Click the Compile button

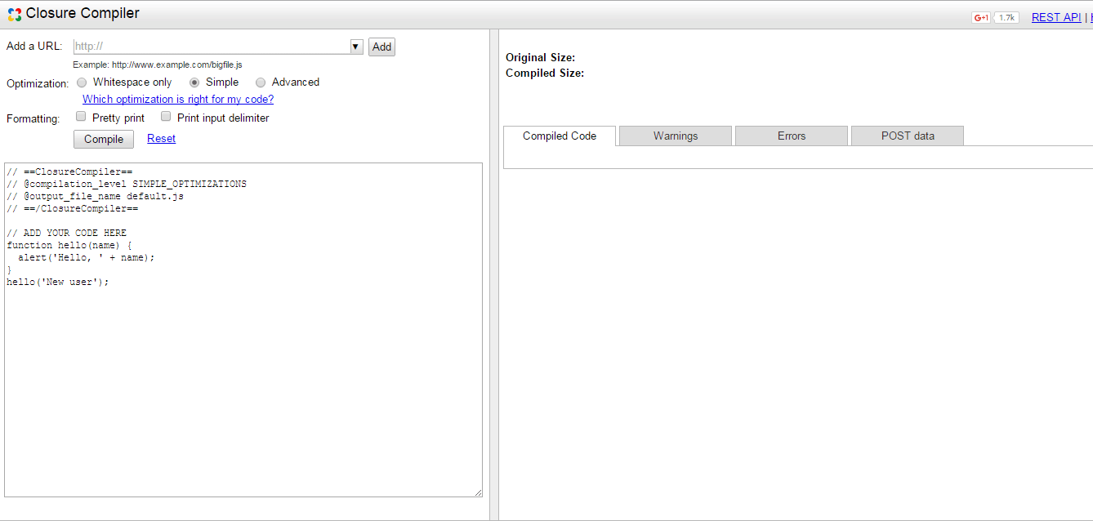(104, 139)
